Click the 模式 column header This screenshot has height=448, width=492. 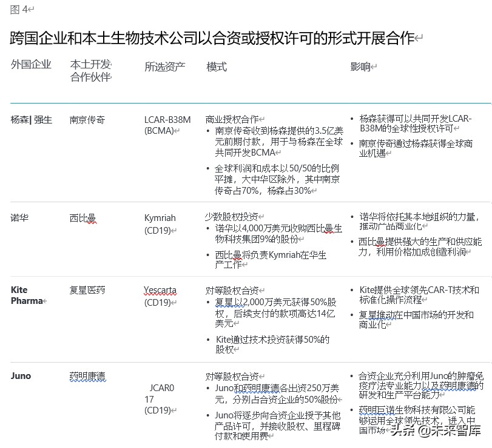(215, 67)
